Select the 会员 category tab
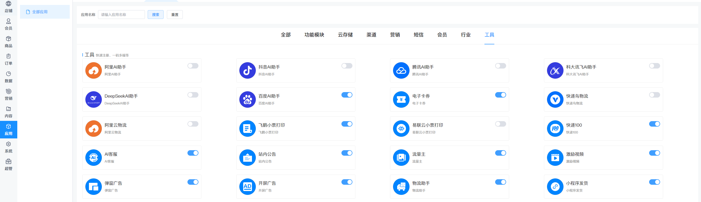Screen dimensions: 701x202 coord(442,35)
